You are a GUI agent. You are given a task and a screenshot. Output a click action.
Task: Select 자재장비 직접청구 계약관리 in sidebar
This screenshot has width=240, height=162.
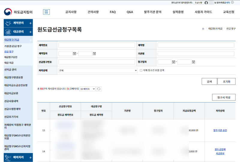tap(18, 126)
